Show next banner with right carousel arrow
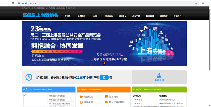Viewport: 211px width, 107px height. (x=184, y=43)
